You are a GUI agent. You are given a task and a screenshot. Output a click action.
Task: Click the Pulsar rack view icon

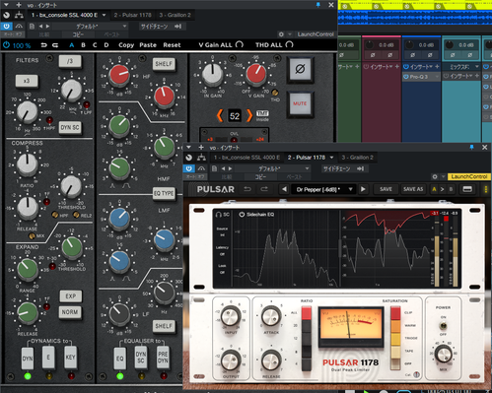coord(467,189)
